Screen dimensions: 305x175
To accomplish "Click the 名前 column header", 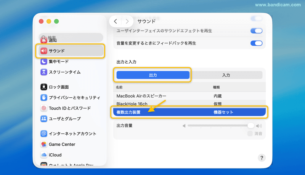I will click(119, 87).
